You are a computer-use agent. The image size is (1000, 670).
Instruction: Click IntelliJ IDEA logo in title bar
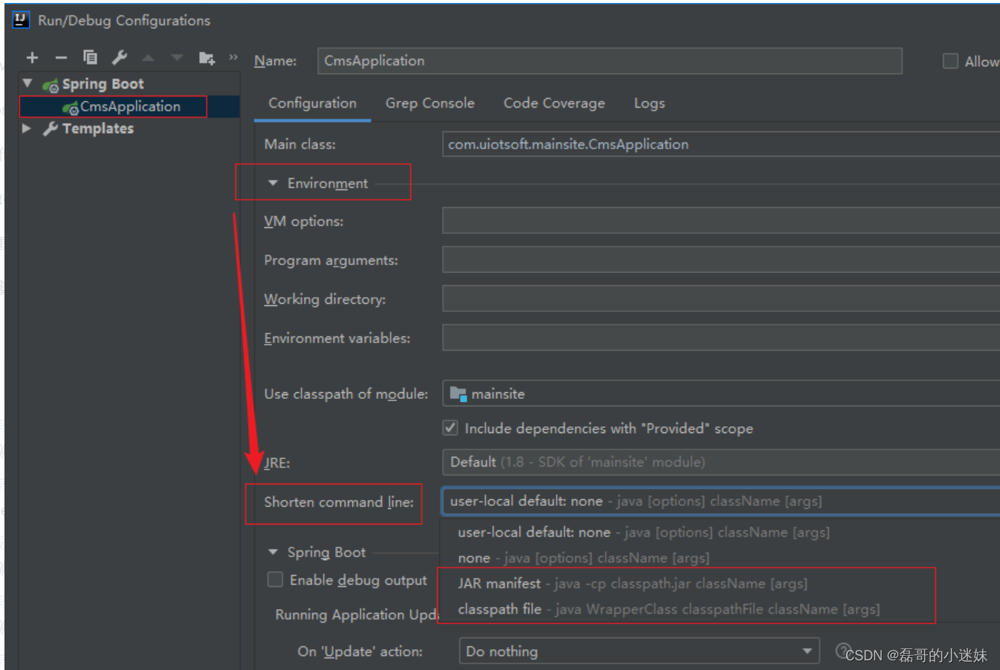pos(21,19)
